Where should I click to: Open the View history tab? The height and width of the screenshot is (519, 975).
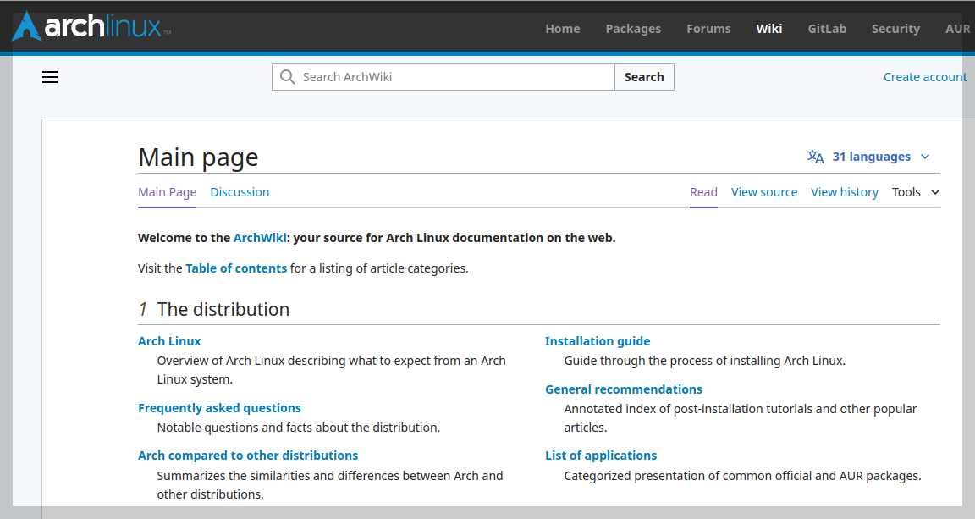click(x=845, y=192)
